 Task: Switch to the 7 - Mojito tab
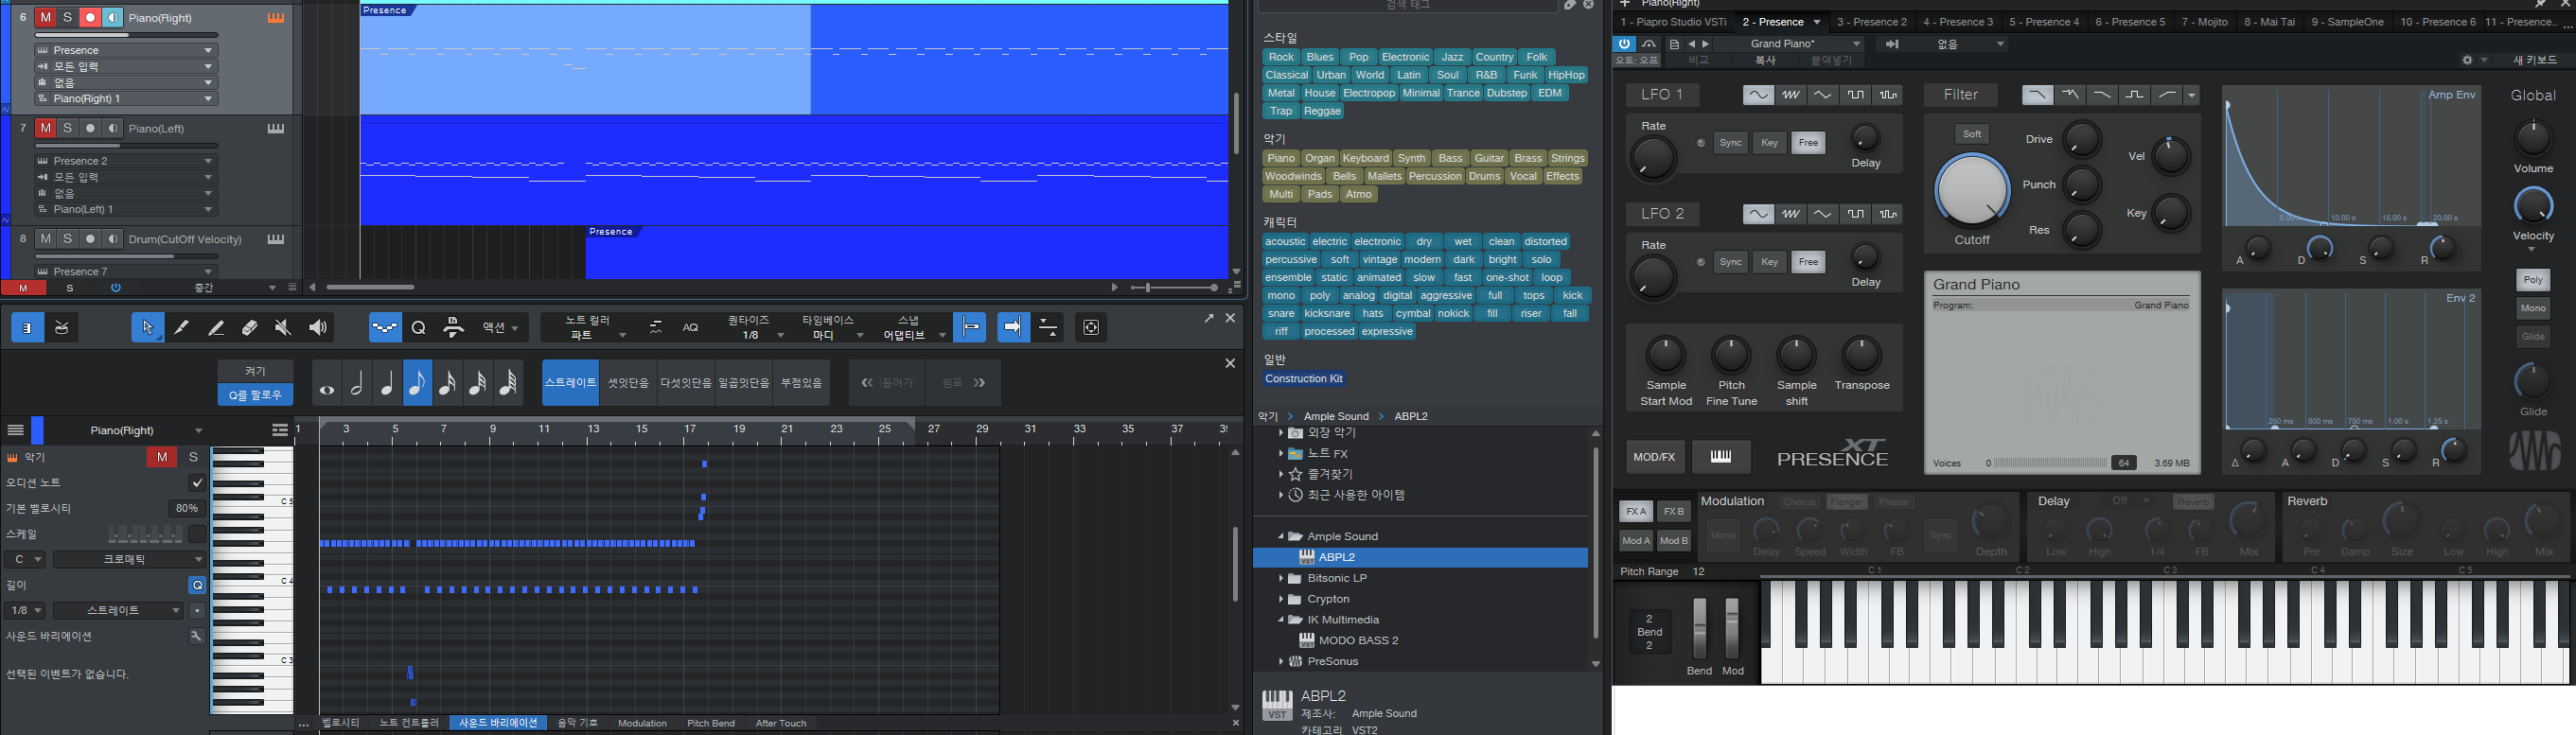tap(2204, 22)
